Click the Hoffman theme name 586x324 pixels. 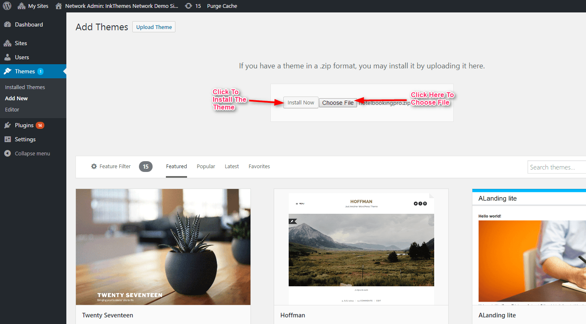(292, 315)
